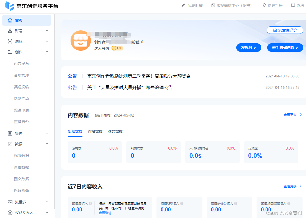Click the chart icon beside 数据
306x218 pixels.
click(x=10, y=144)
